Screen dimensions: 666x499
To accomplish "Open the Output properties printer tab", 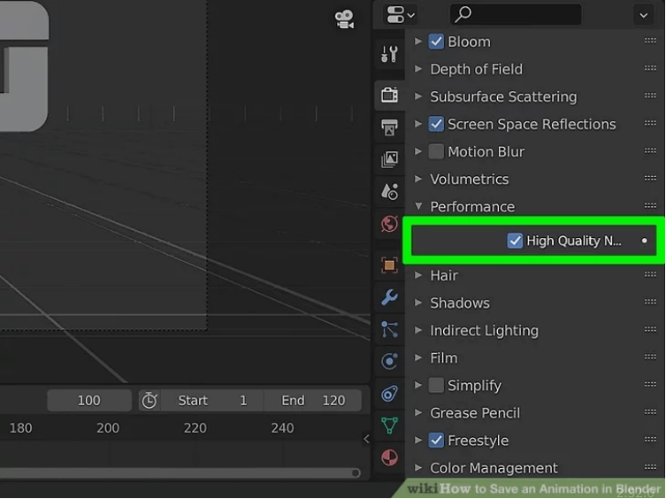I will (x=389, y=127).
